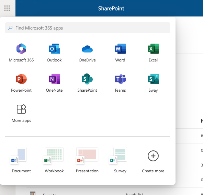This screenshot has height=195, width=203.
Task: Create a new Excel Workbook
Action: coord(54,160)
